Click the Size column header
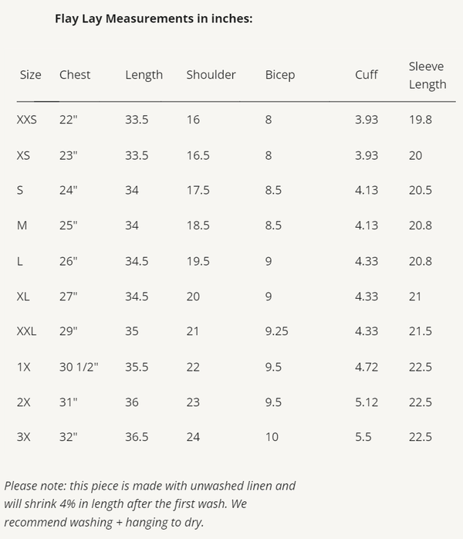This screenshot has width=463, height=539. point(31,75)
